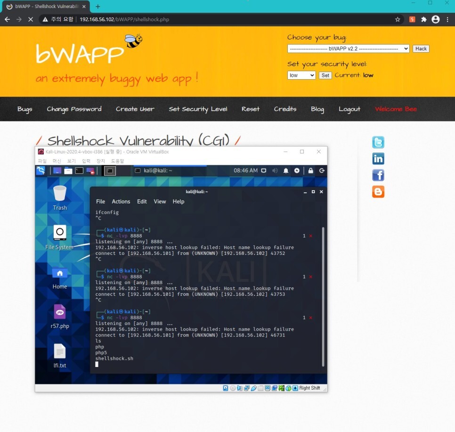This screenshot has height=432, width=455.
Task: Open the Credits navigation link
Action: pyautogui.click(x=285, y=109)
